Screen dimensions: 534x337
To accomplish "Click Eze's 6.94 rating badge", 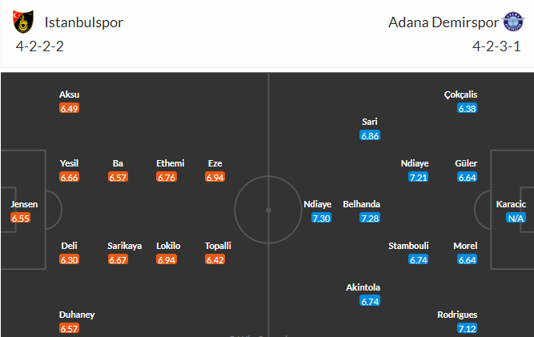I will coord(215,178).
